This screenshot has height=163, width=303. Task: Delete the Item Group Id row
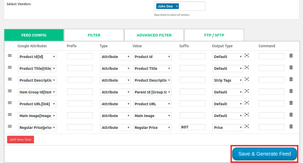pyautogui.click(x=291, y=91)
